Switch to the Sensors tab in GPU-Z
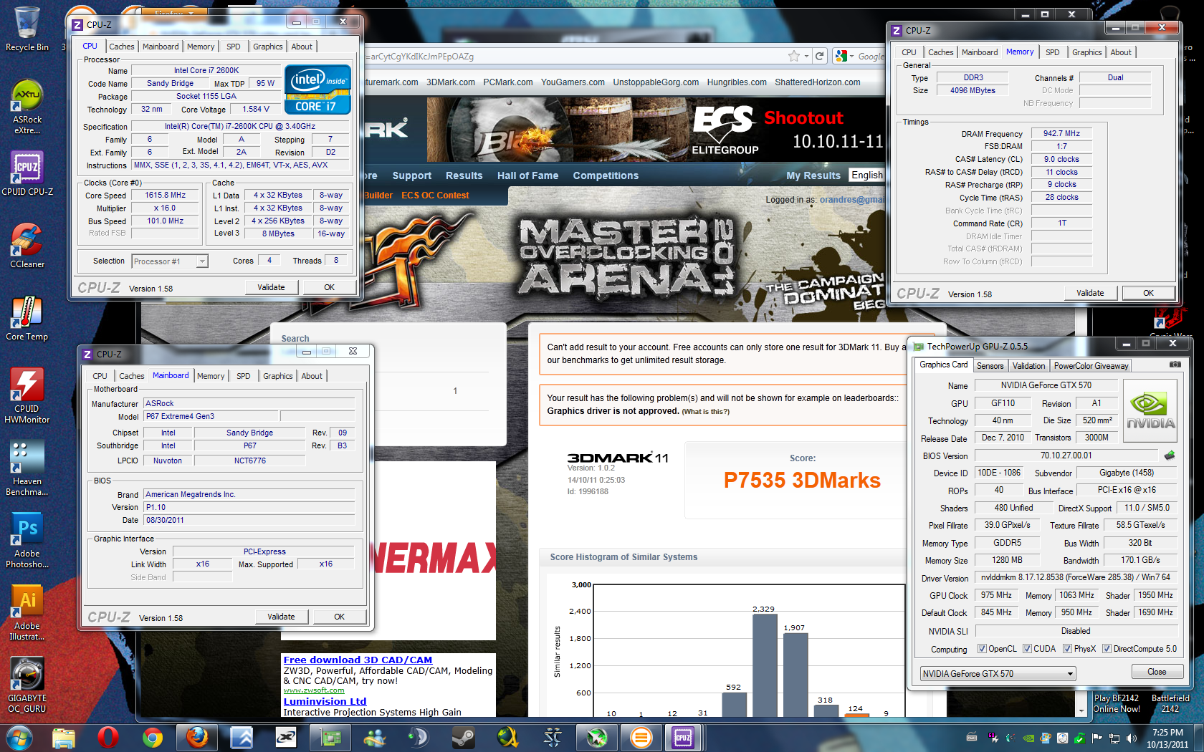 point(990,366)
